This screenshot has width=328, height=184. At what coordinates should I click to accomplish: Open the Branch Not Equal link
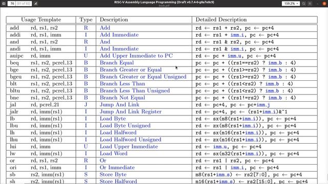click(x=122, y=98)
